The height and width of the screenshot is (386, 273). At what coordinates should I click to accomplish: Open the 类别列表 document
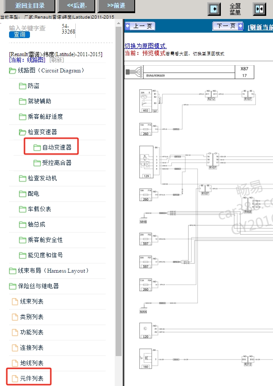point(28,317)
